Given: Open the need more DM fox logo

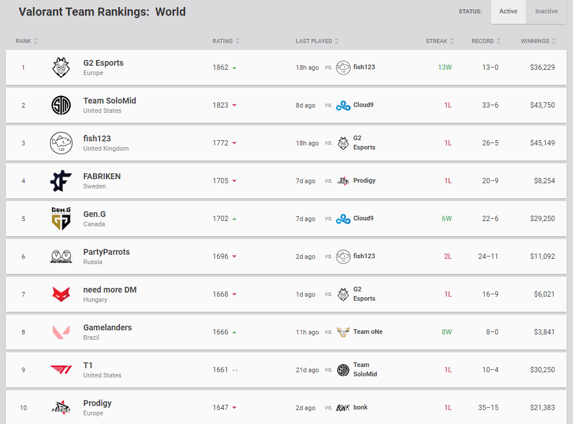Looking at the screenshot, I should pos(61,294).
